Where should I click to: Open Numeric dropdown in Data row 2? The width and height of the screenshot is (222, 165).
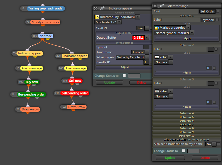click(171, 62)
